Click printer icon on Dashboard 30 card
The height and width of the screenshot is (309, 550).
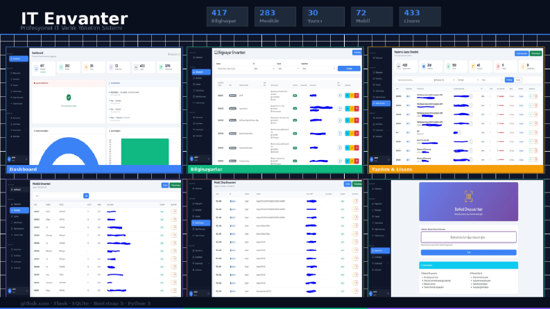click(x=86, y=67)
